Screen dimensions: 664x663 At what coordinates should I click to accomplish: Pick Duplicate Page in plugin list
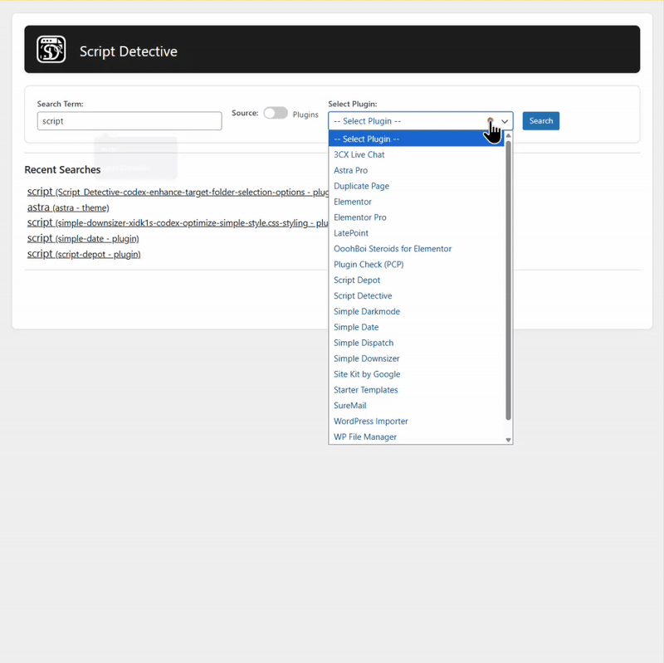click(417, 186)
